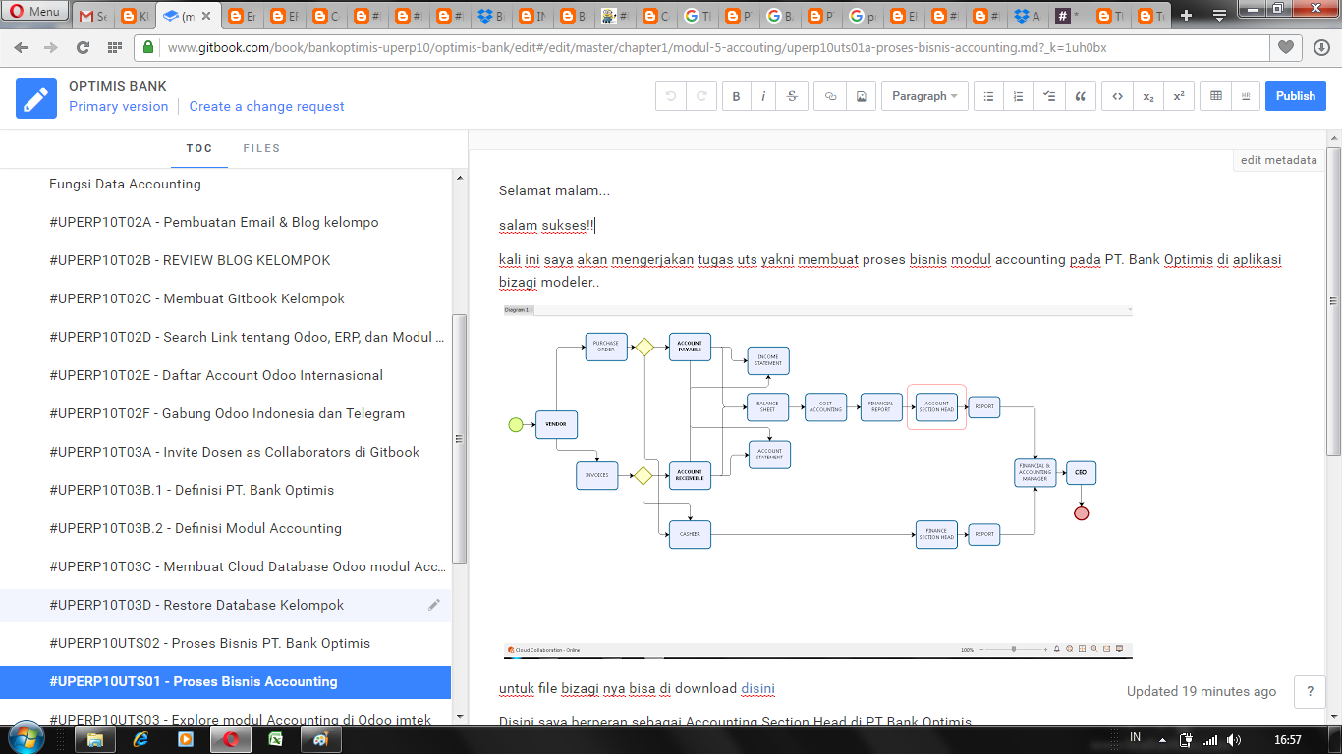1342x754 pixels.
Task: Toggle italic formatting
Action: coord(763,96)
